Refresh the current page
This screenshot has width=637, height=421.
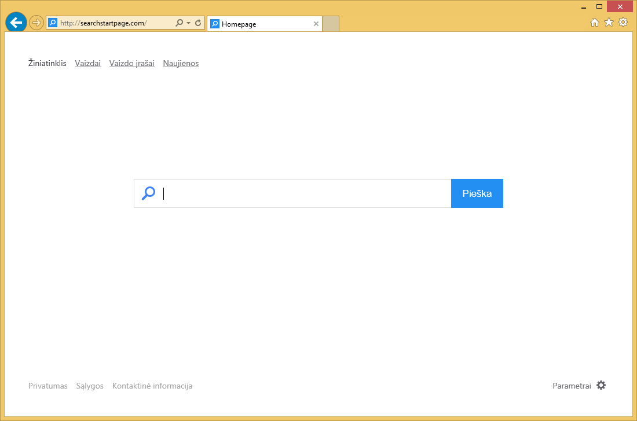197,23
